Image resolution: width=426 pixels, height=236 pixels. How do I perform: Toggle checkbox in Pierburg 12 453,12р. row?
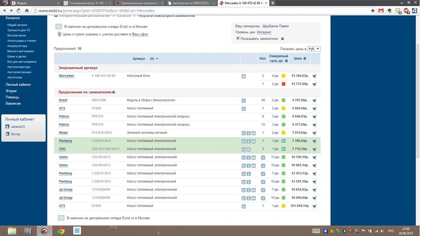[x=263, y=174]
